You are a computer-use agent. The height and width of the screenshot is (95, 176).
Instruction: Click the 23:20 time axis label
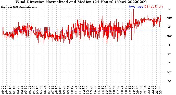tap(156, 90)
